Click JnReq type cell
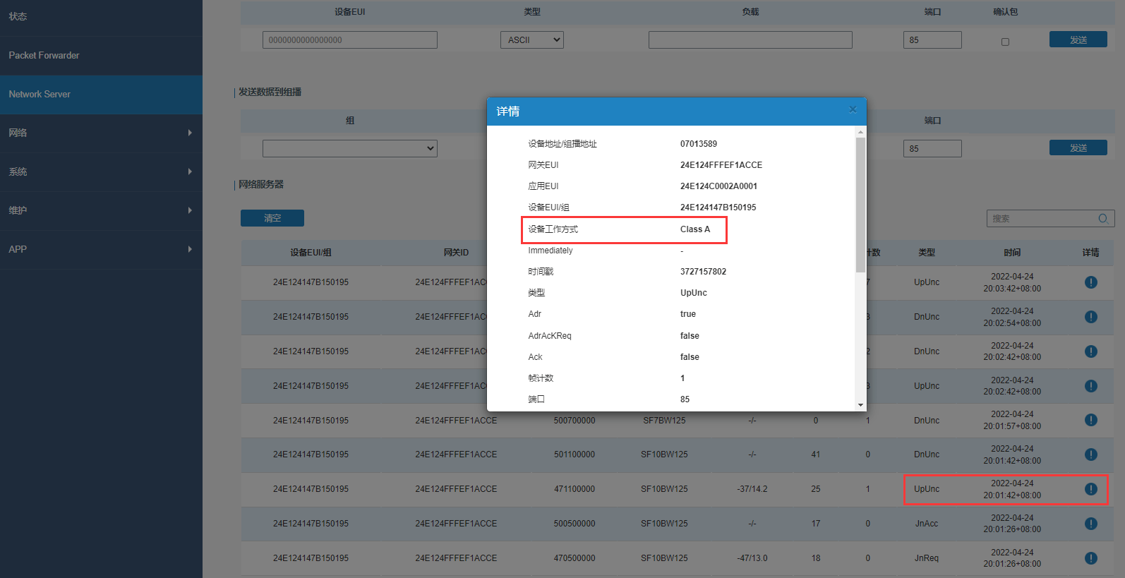The height and width of the screenshot is (578, 1125). point(927,558)
